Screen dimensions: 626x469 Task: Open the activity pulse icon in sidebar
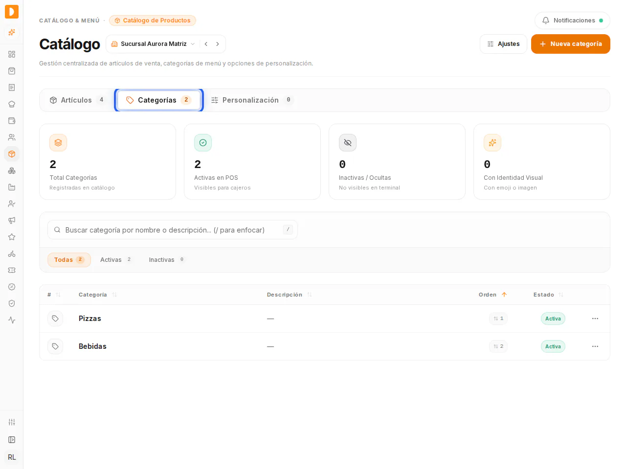click(12, 320)
